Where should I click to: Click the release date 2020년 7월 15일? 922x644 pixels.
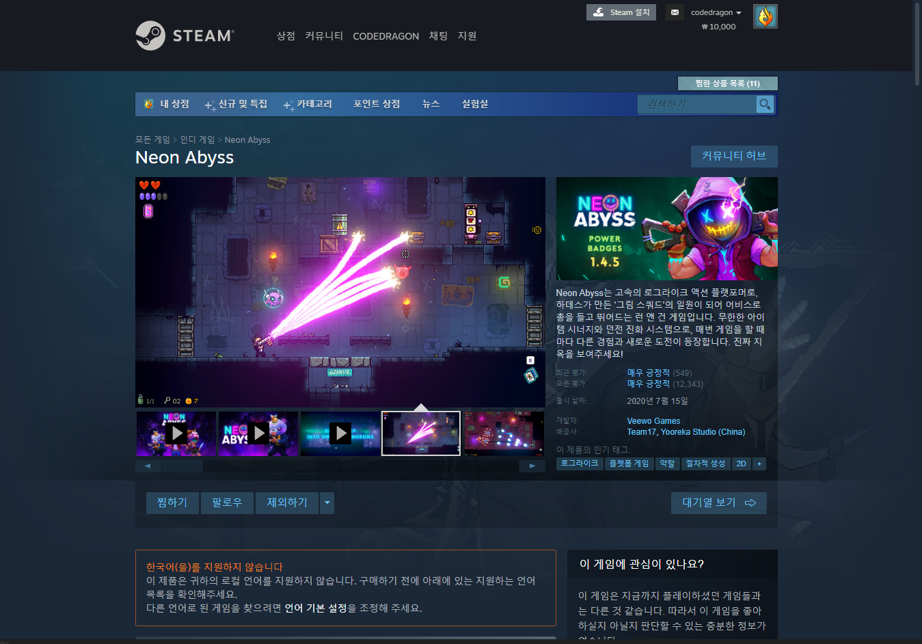click(657, 401)
